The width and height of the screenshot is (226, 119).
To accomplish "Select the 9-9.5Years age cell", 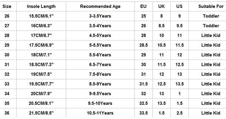I will pyautogui.click(x=100, y=93).
